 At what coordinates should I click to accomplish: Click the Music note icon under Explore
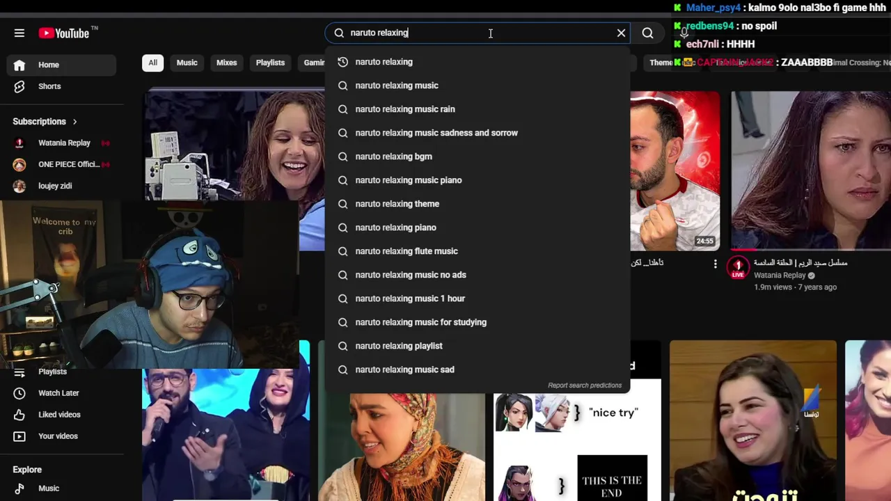(x=19, y=488)
